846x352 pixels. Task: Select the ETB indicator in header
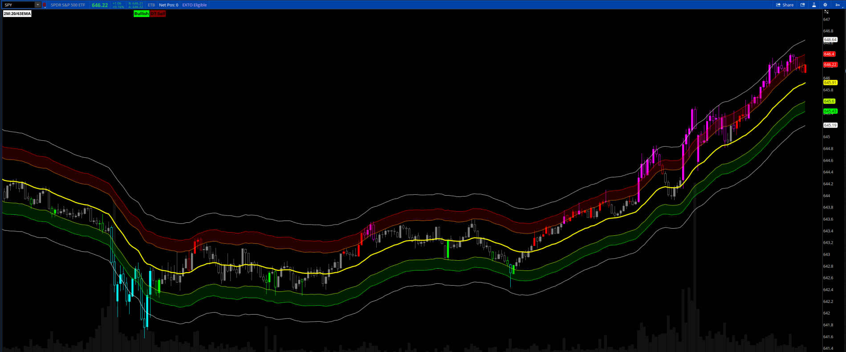(x=151, y=5)
